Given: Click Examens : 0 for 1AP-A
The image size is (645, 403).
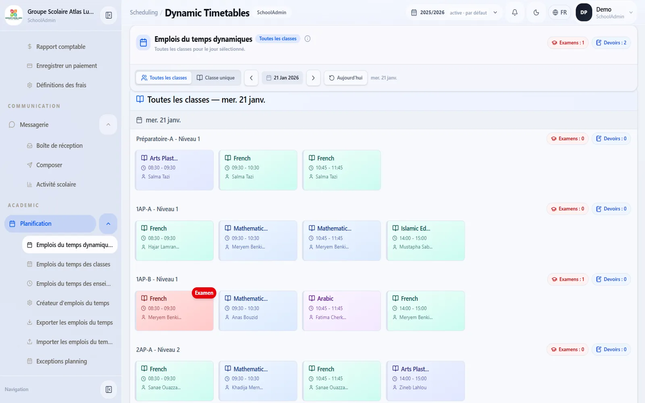Looking at the screenshot, I should [568, 209].
